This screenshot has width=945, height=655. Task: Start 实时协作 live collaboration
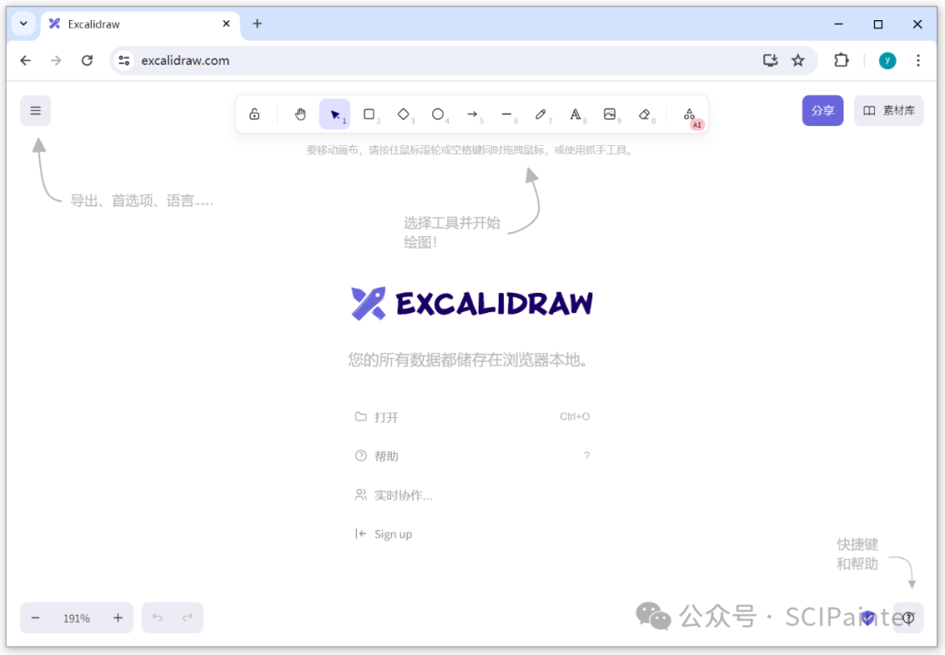pos(472,495)
